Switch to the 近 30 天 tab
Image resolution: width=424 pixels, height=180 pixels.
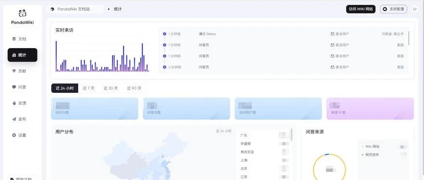(x=111, y=88)
